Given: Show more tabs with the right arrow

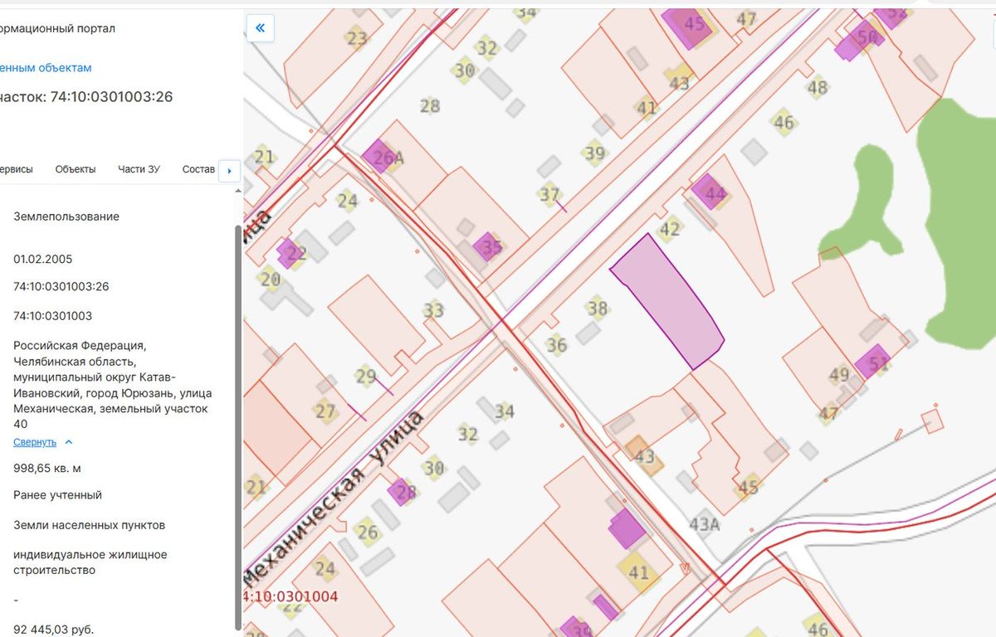Looking at the screenshot, I should [229, 171].
